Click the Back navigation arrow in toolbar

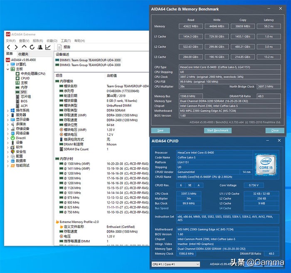[8, 47]
